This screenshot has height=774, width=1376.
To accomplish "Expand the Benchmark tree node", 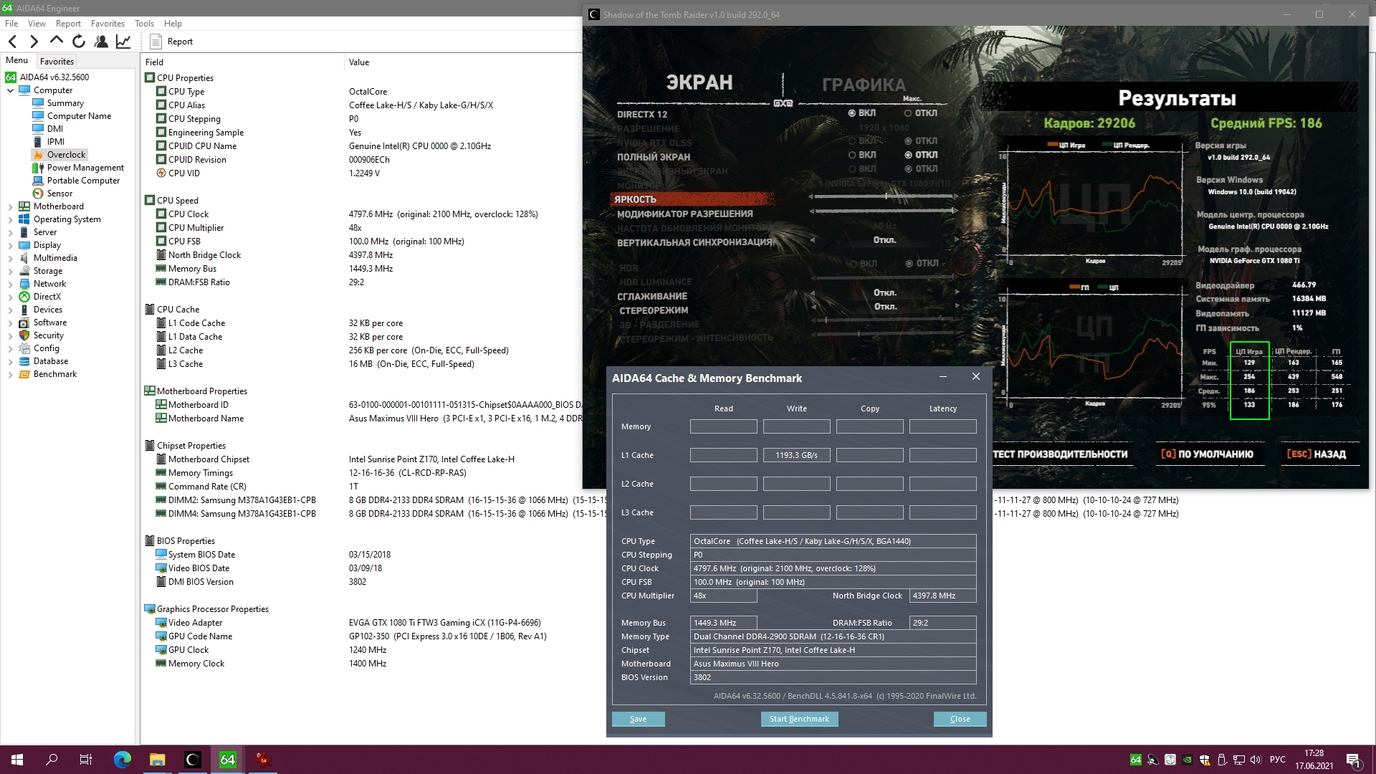I will point(10,374).
